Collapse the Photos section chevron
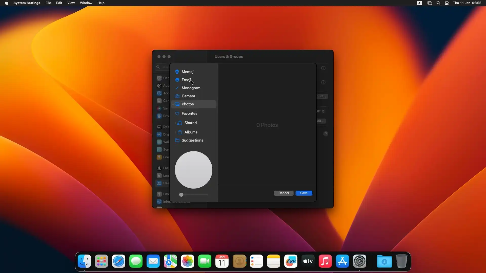486x273 pixels. click(173, 104)
